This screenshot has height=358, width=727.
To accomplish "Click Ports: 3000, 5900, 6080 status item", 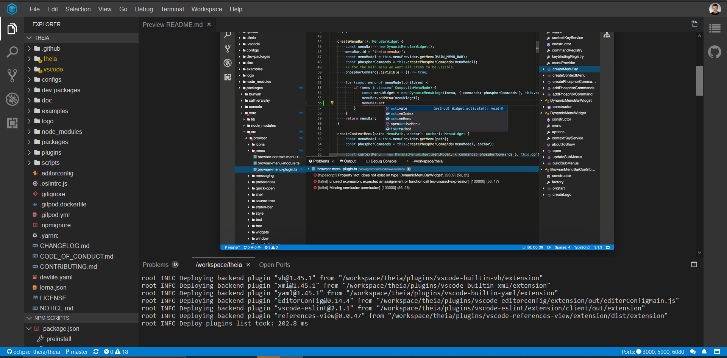I will (x=653, y=352).
